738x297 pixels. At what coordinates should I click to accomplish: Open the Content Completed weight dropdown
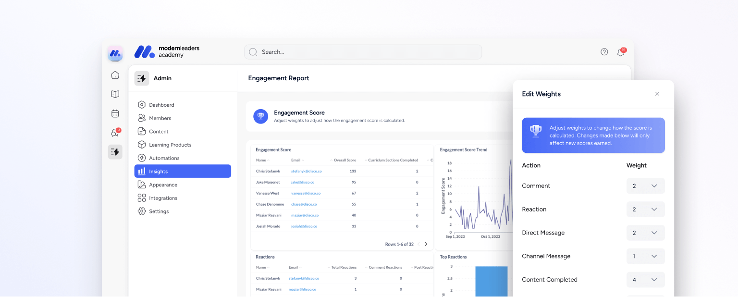(x=645, y=279)
